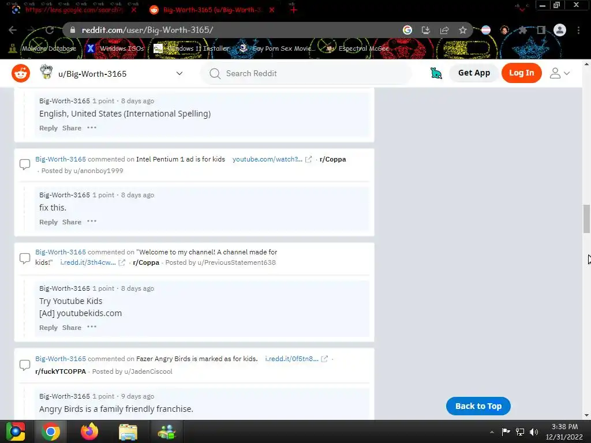Reply to the English, United States comment

click(x=48, y=128)
